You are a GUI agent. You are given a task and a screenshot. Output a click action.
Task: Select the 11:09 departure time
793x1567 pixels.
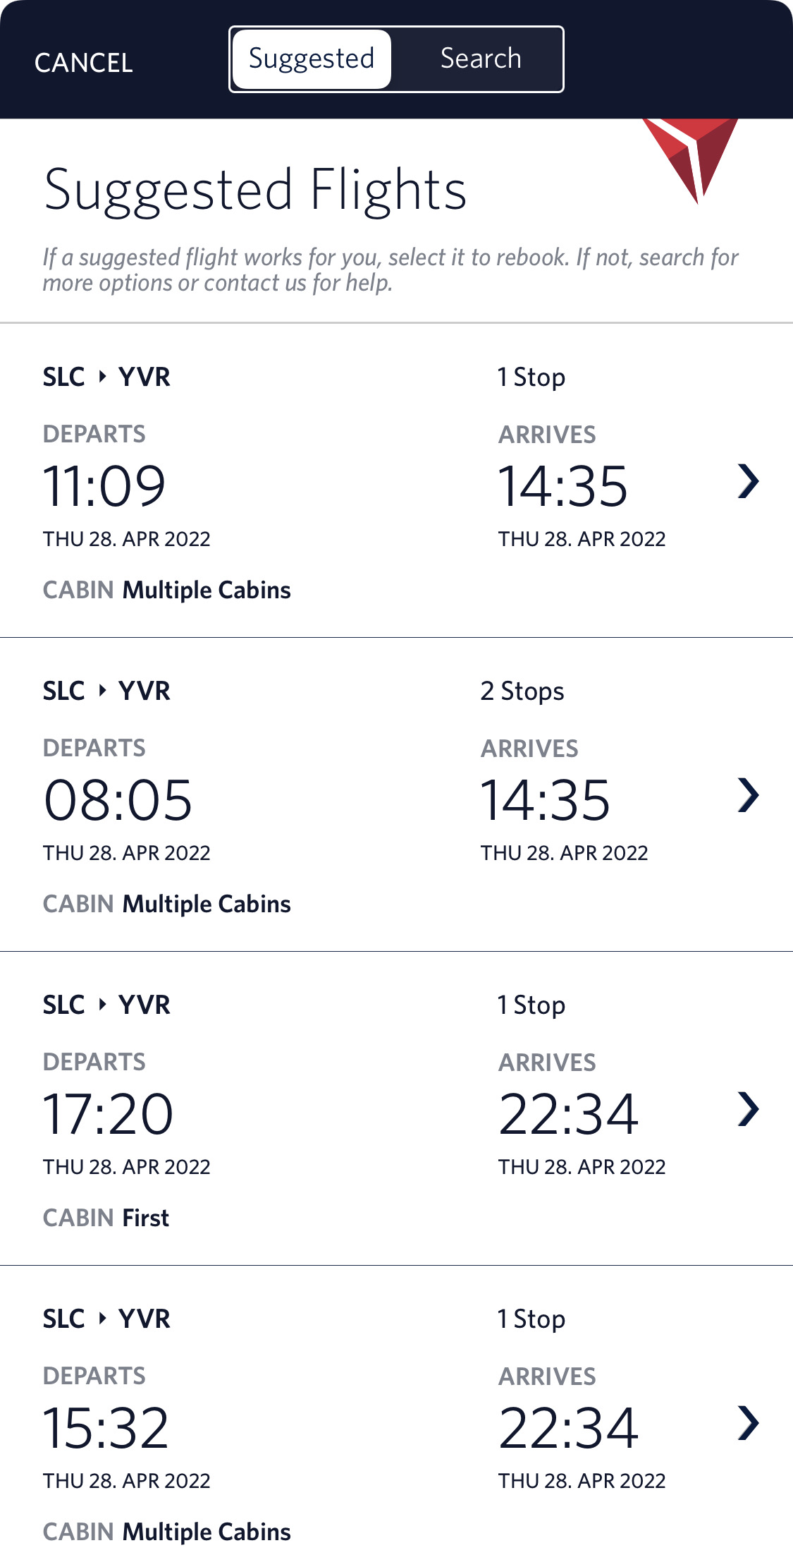coord(104,486)
